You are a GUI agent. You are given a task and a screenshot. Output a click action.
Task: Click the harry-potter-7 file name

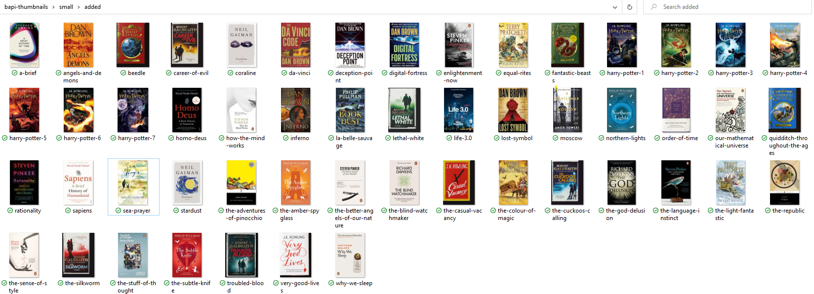click(x=136, y=138)
